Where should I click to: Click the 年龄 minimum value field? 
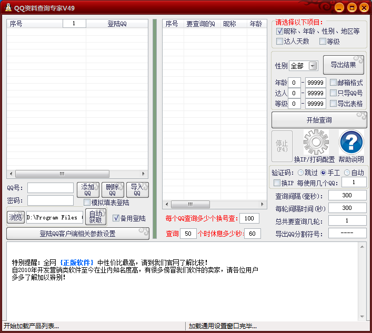pos(294,83)
